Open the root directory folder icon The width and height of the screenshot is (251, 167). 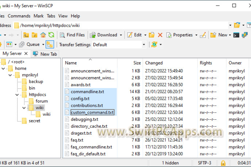pos(34,35)
